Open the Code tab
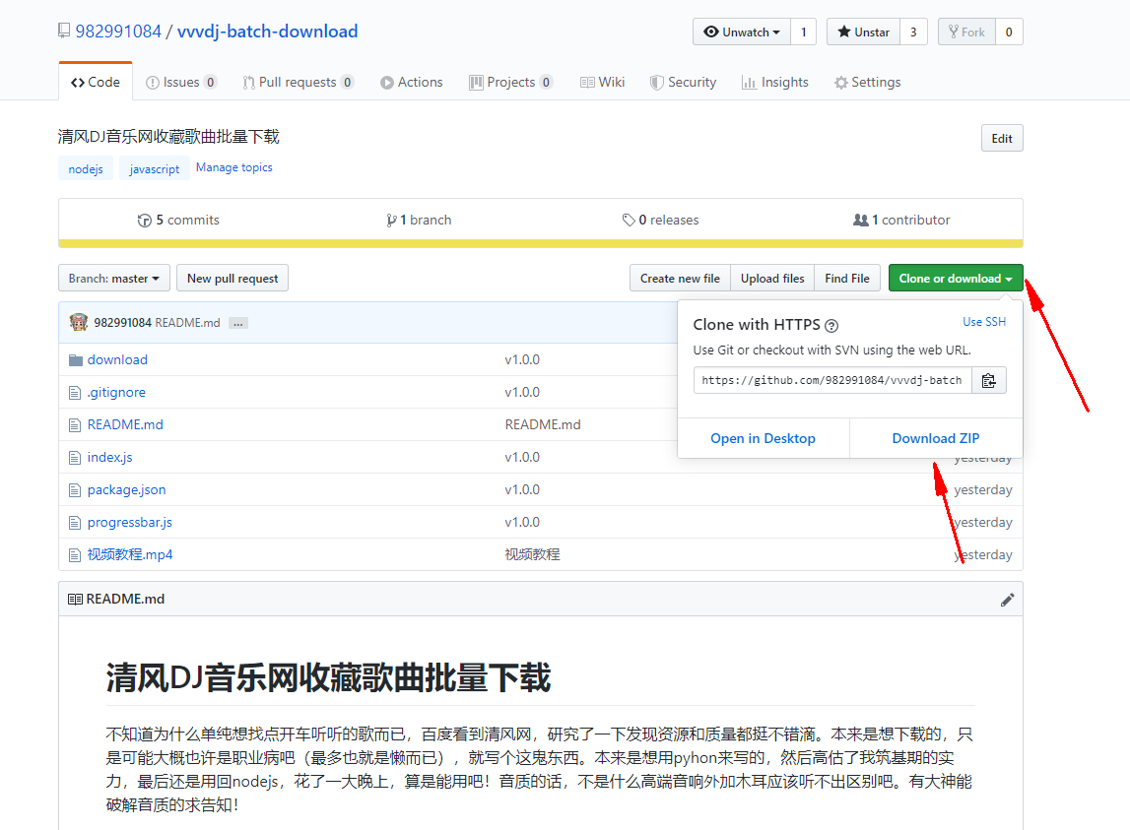Image resolution: width=1130 pixels, height=830 pixels. coord(96,82)
